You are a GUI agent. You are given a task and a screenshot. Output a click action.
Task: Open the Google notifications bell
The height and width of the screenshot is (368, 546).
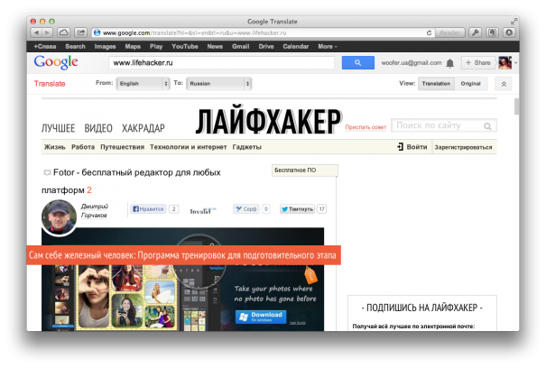pos(450,63)
